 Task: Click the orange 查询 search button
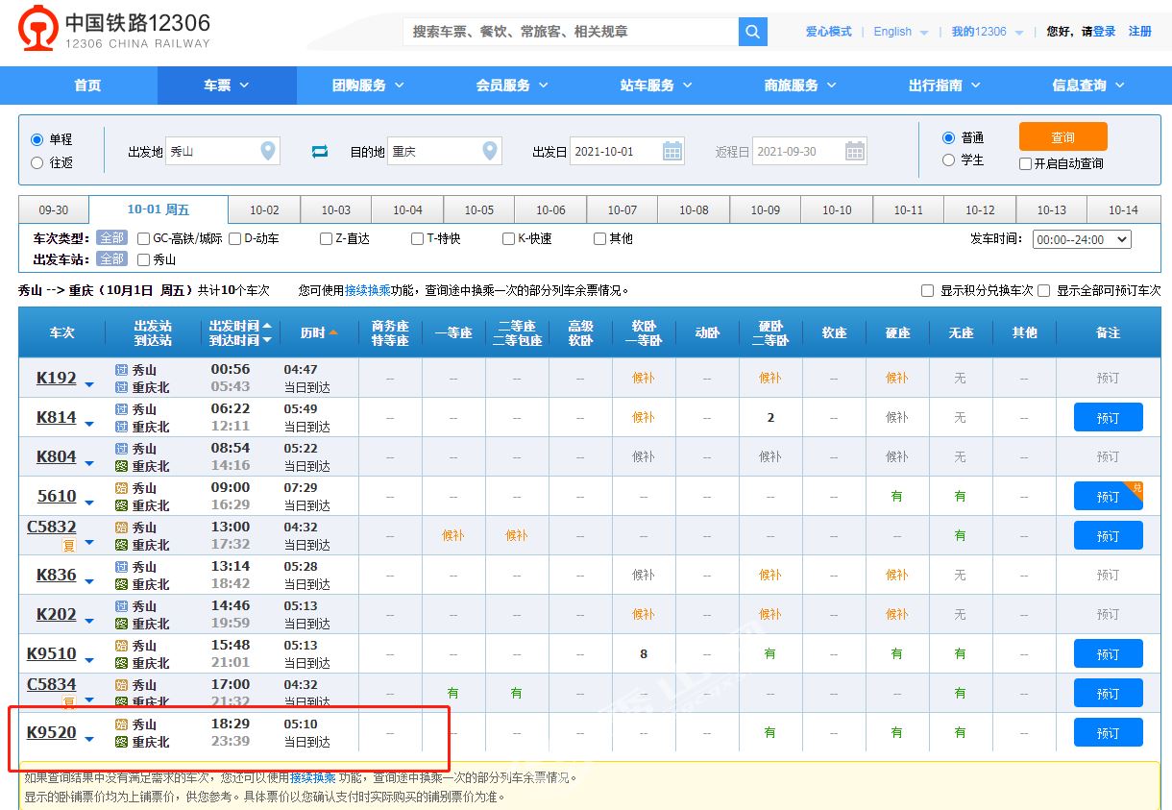1063,136
